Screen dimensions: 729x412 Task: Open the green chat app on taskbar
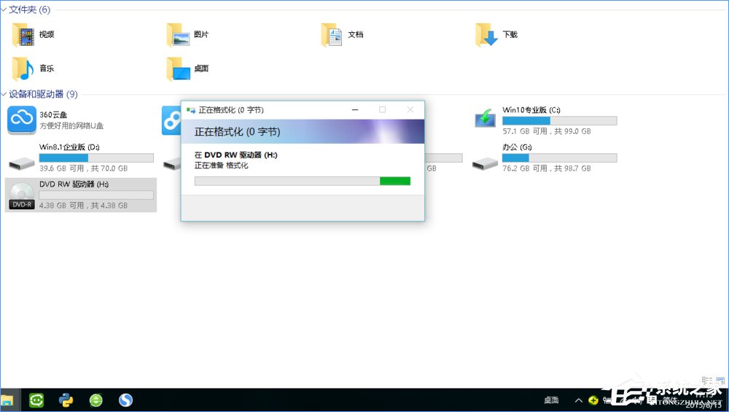(x=36, y=400)
